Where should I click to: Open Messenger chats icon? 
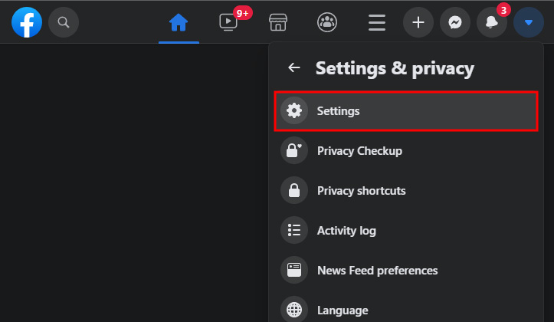coord(455,22)
